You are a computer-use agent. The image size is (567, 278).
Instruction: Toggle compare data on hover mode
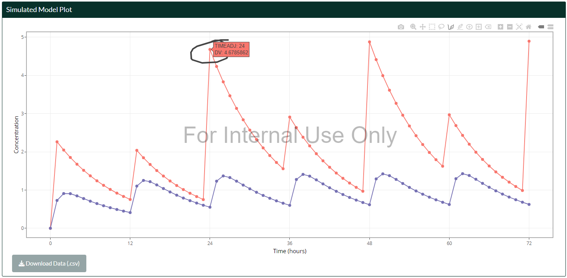550,27
